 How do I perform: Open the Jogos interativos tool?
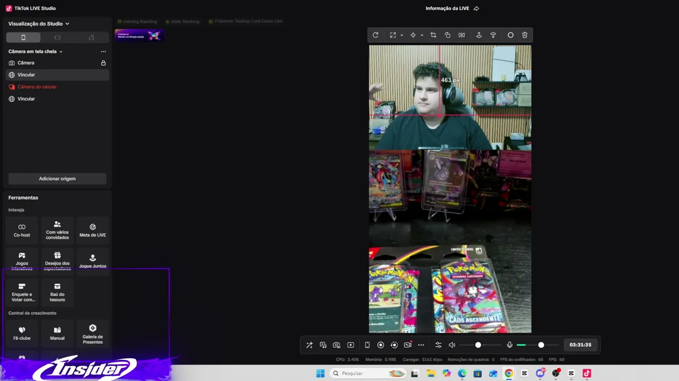[x=22, y=261]
